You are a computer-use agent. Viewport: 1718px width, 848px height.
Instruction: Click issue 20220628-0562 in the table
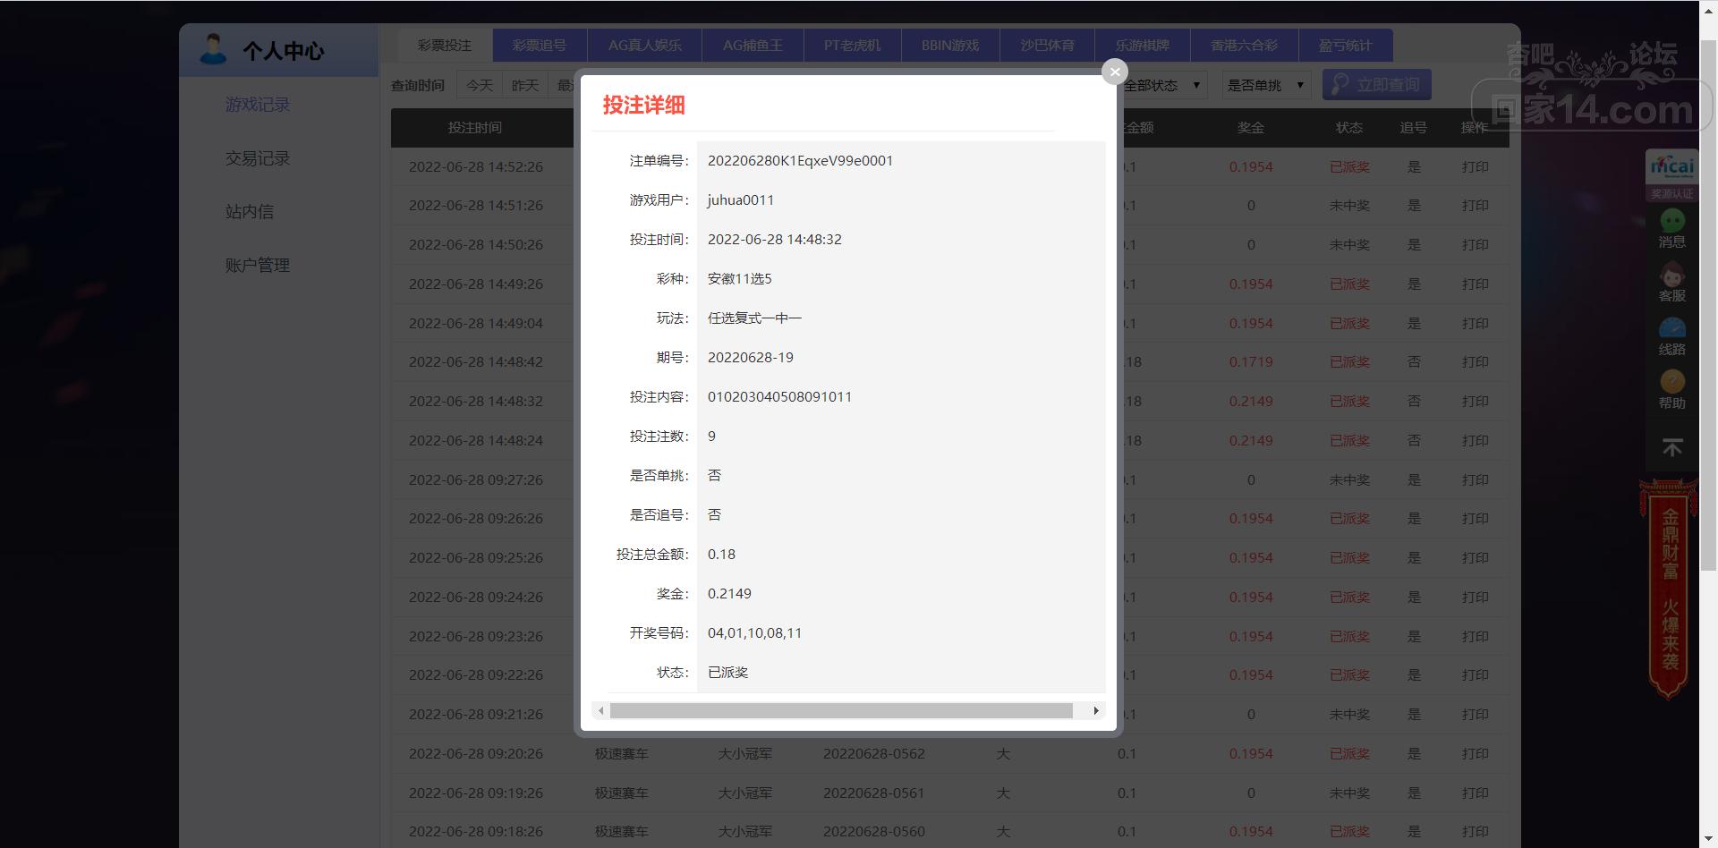click(874, 754)
